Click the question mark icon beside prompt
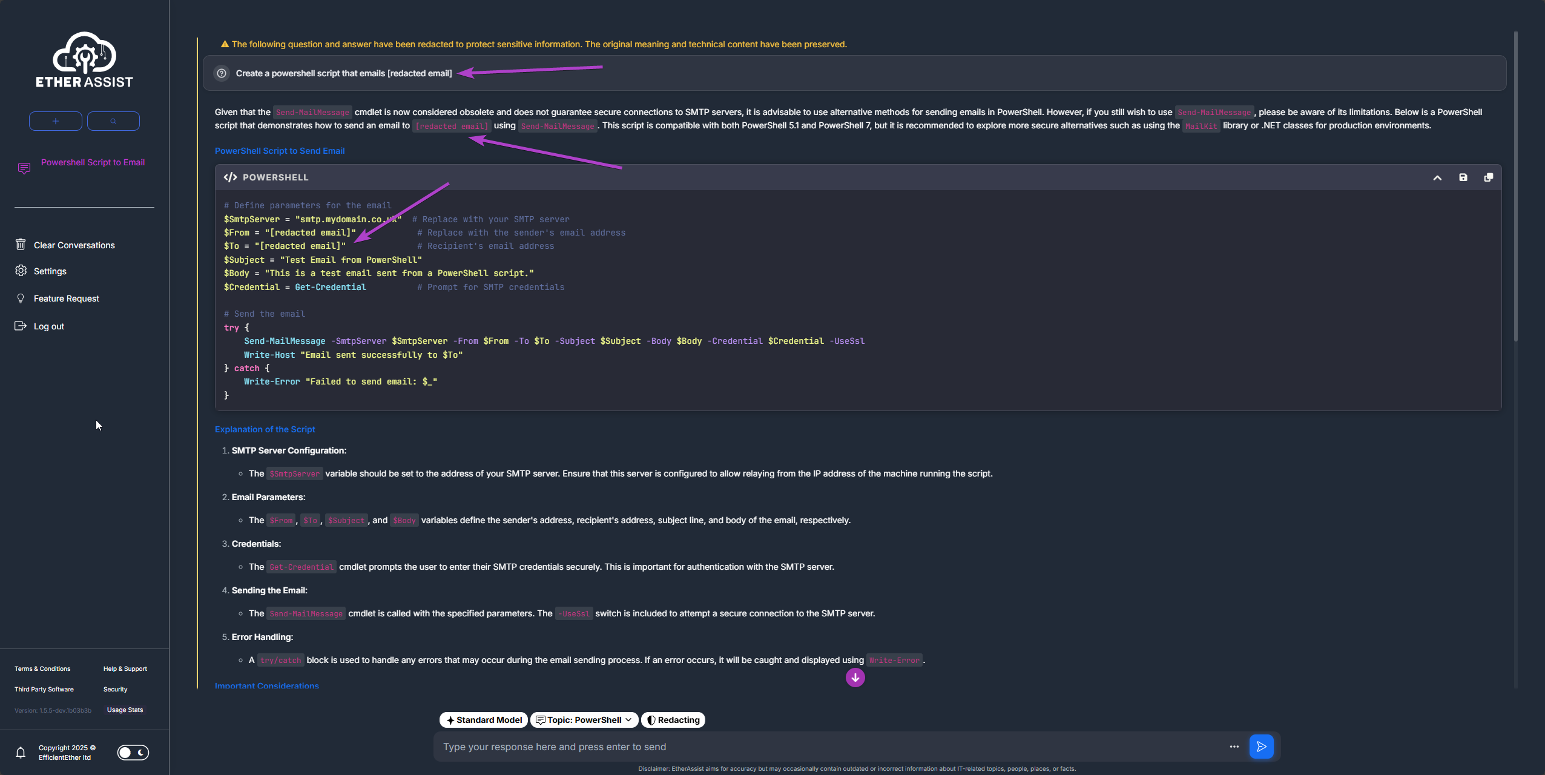Viewport: 1545px width, 775px height. [x=222, y=73]
